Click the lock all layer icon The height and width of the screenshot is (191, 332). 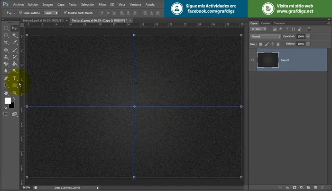(279, 43)
